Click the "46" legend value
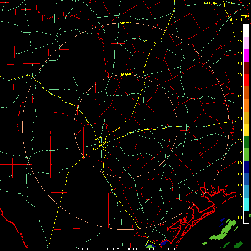251x251 pixels. (x=240, y=86)
